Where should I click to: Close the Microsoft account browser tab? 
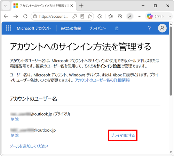click(x=72, y=6)
